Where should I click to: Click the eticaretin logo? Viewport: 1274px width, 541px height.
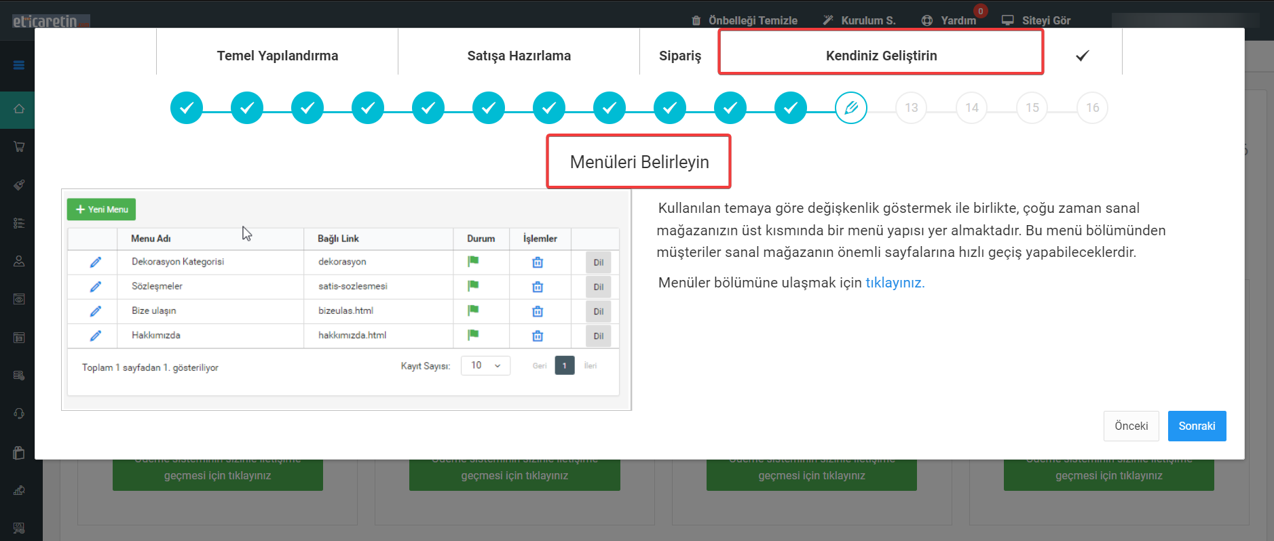click(50, 21)
